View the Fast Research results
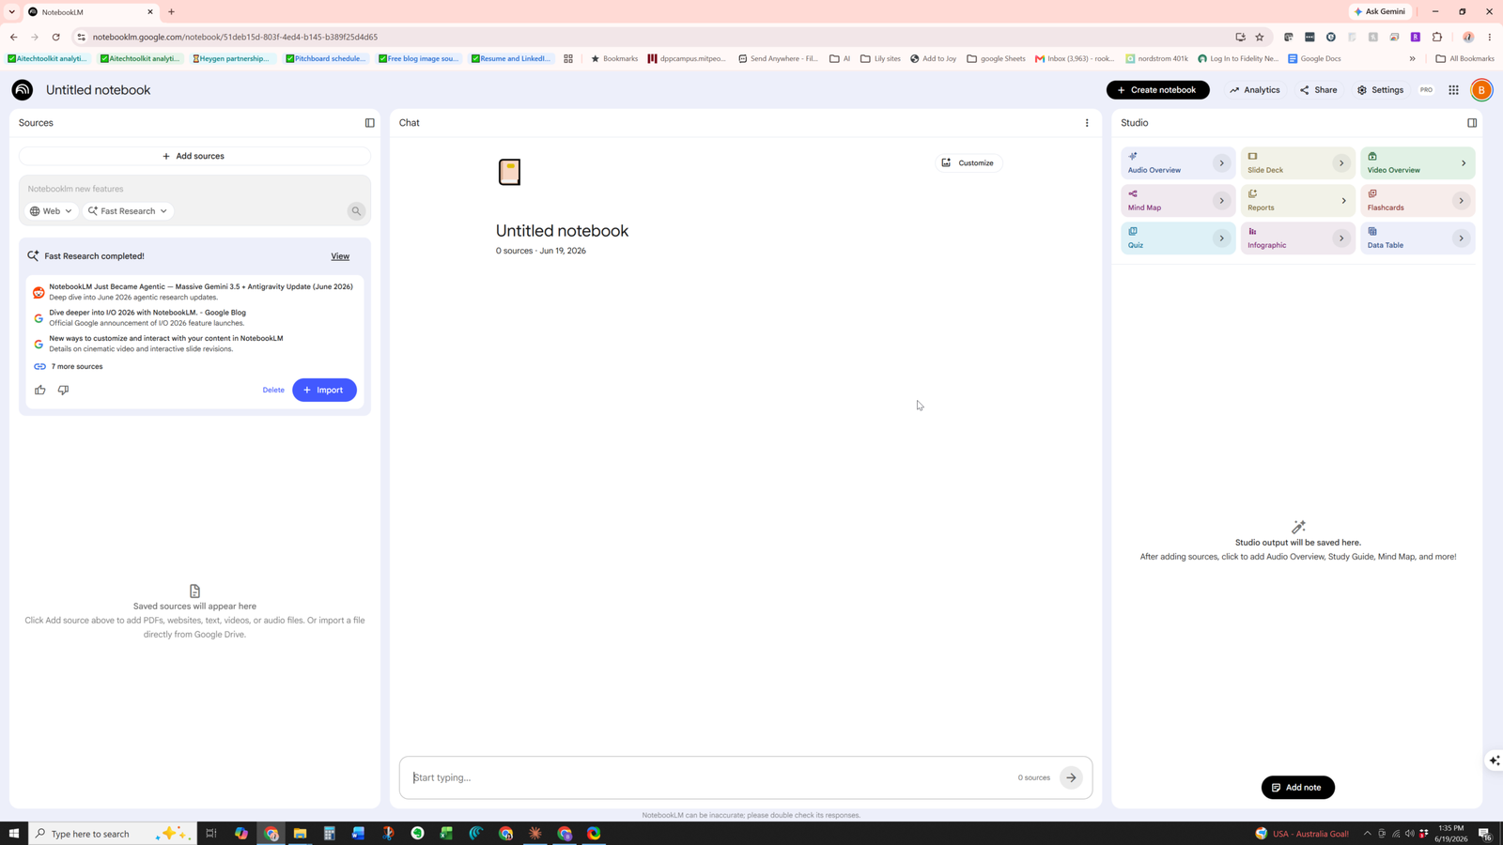Screen dimensions: 1503x845 [x=340, y=256]
